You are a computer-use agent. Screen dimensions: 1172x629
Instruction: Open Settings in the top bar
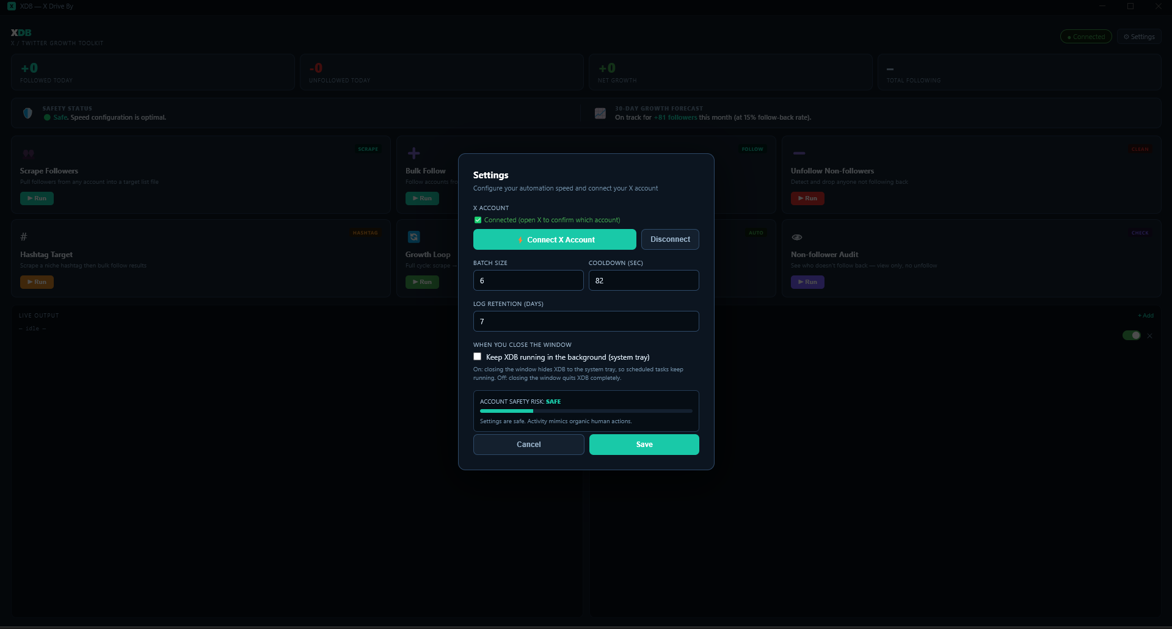[x=1139, y=37]
